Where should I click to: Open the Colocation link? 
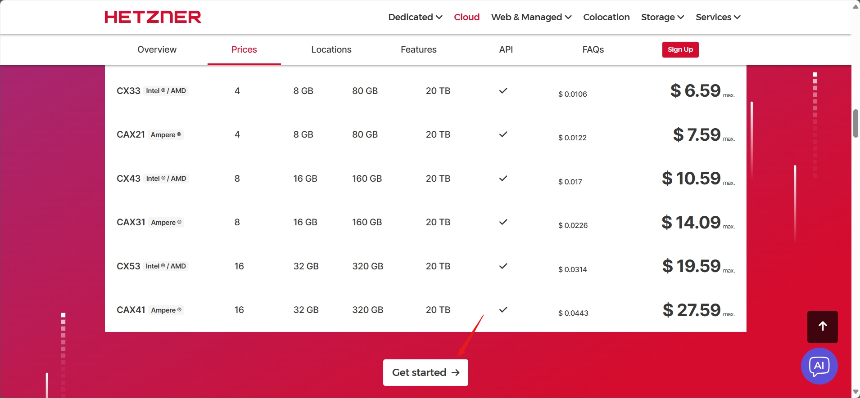click(606, 17)
